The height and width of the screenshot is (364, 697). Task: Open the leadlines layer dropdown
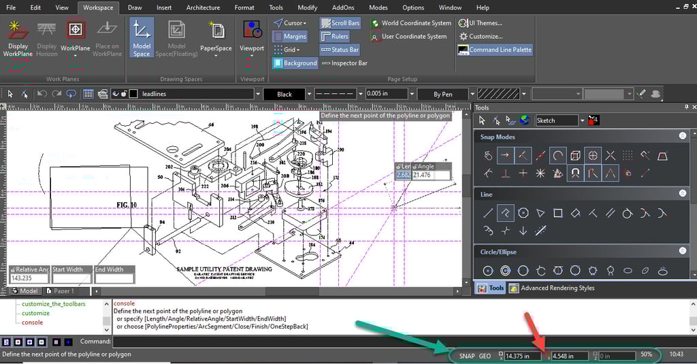click(x=257, y=94)
